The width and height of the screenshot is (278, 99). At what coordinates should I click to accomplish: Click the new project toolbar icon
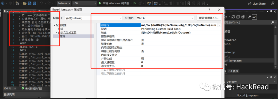[17, 3]
